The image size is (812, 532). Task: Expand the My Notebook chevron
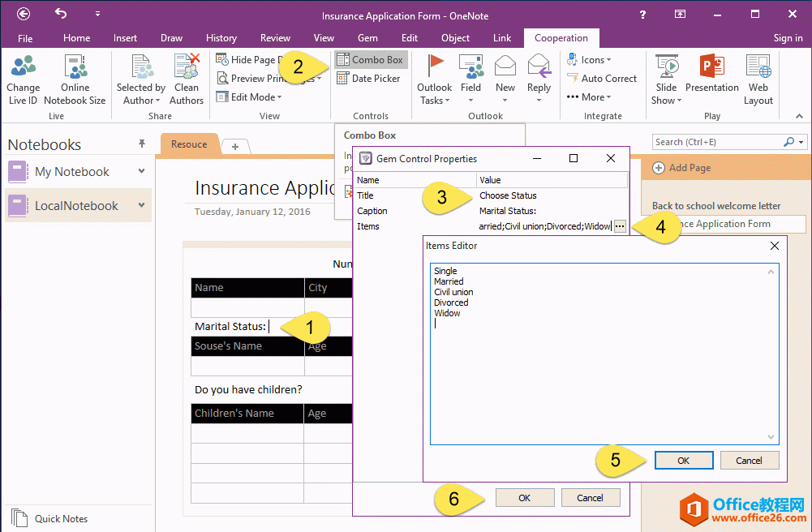click(142, 171)
